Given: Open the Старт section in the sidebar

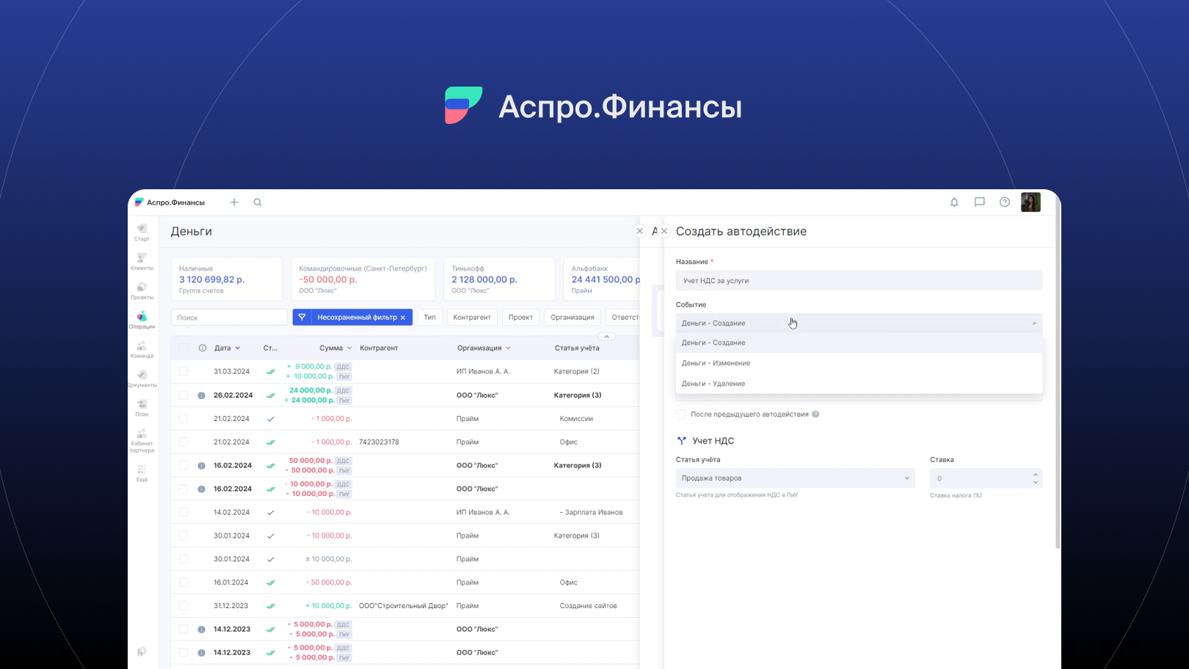Looking at the screenshot, I should point(142,233).
